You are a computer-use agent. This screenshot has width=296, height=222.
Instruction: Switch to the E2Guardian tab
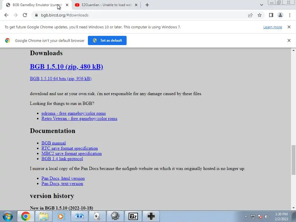click(106, 5)
